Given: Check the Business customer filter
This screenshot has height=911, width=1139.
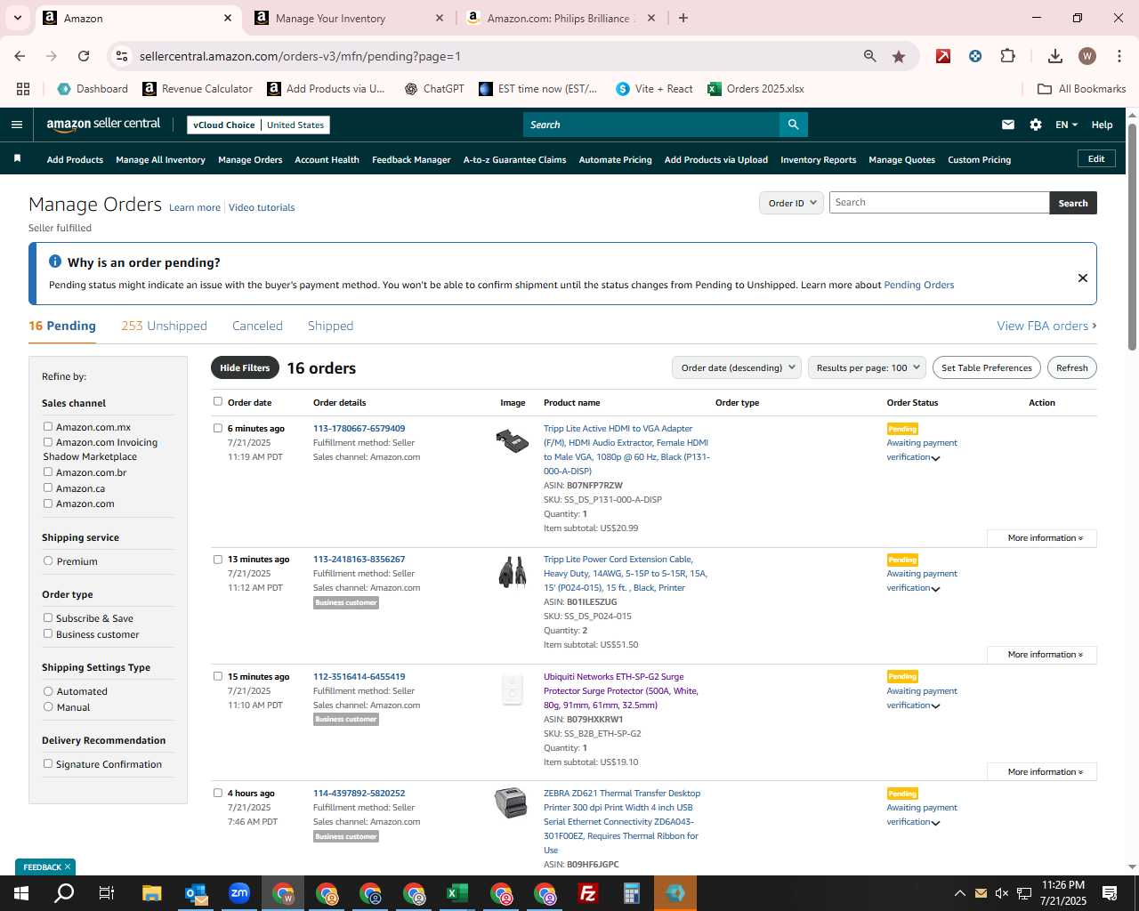Looking at the screenshot, I should coord(48,633).
